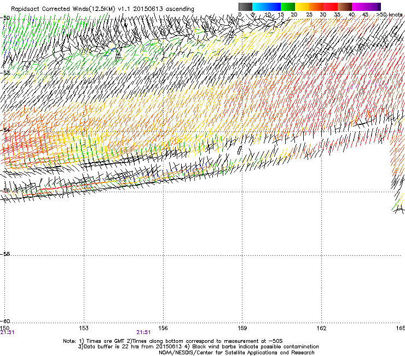Select the green 15-20 knot legend segment

pyautogui.click(x=288, y=7)
